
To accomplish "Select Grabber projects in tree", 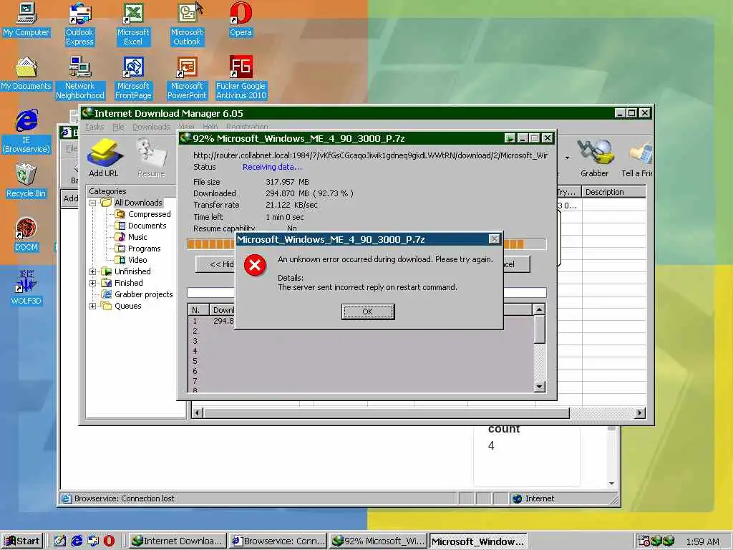I will [143, 294].
